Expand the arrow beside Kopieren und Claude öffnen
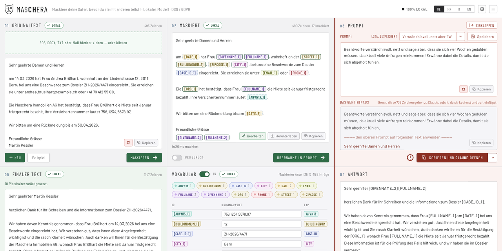The height and width of the screenshot is (251, 502). pos(493,158)
